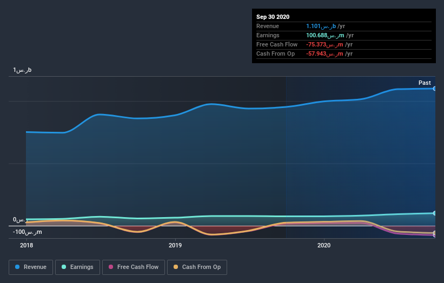Click the top y-axis label 1 b
The height and width of the screenshot is (283, 444).
tap(22, 70)
